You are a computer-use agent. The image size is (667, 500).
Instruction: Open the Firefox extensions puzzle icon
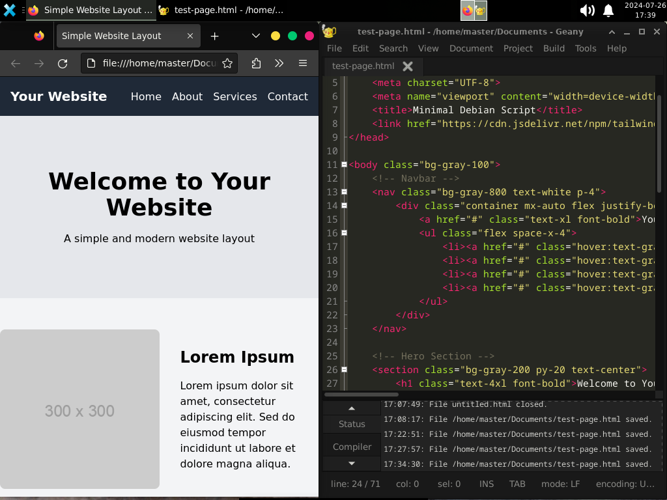pos(256,63)
